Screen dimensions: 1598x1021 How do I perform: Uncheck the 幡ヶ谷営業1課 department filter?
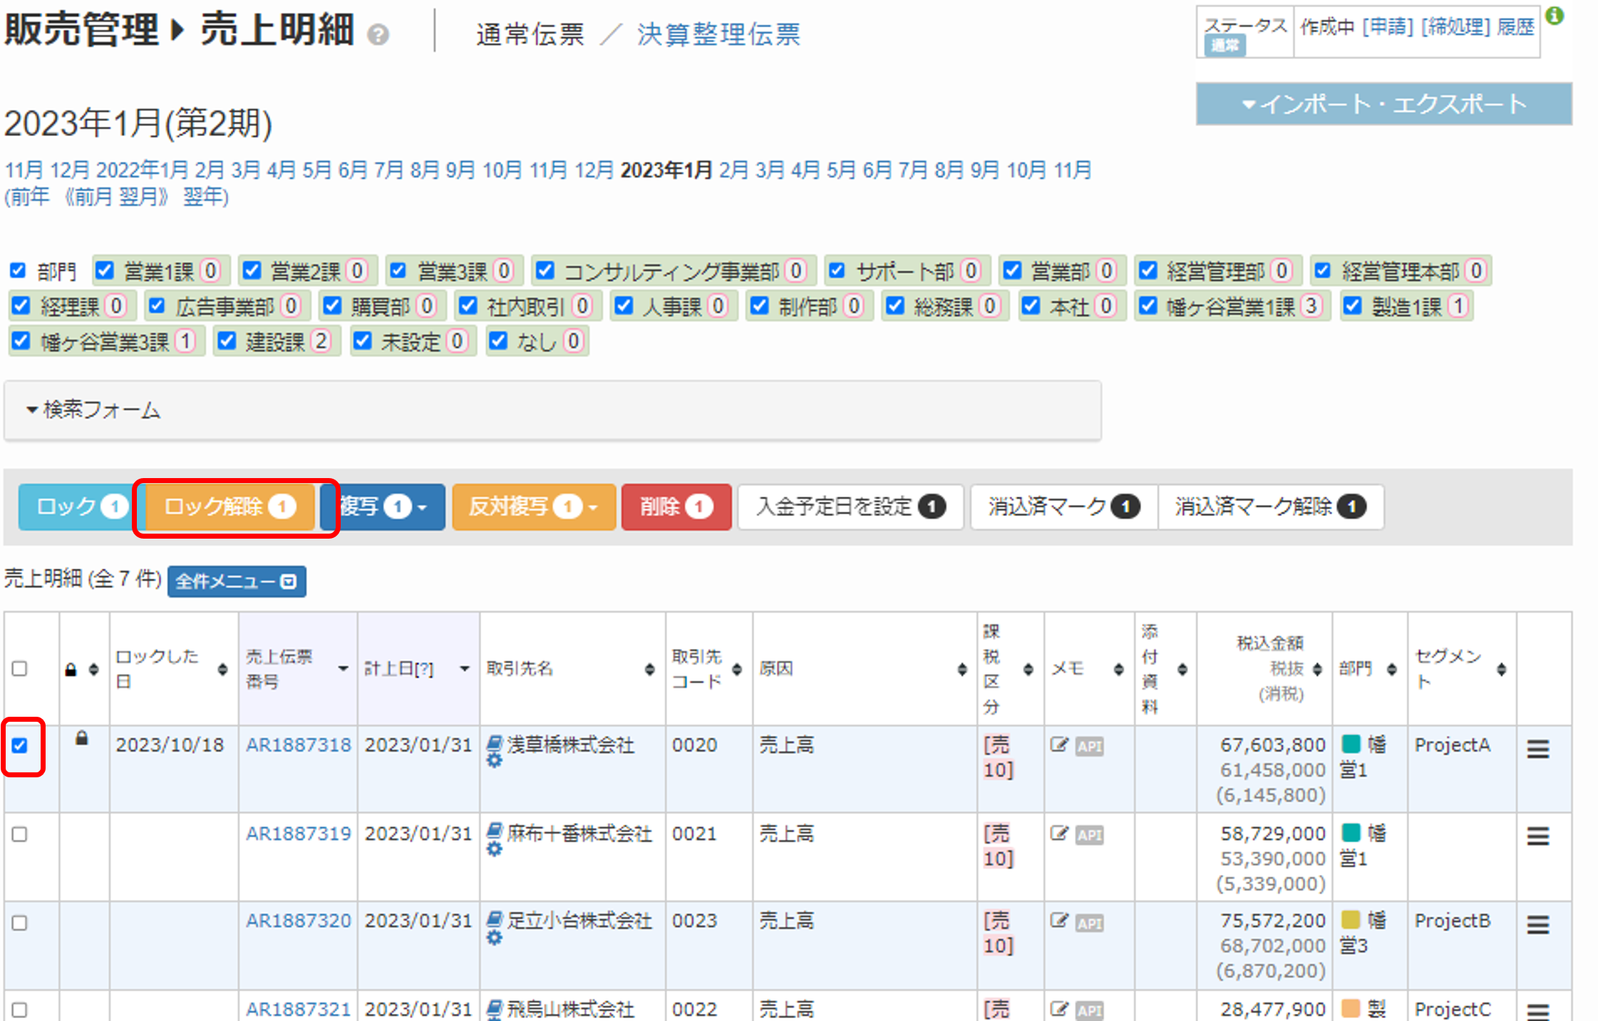[1148, 306]
